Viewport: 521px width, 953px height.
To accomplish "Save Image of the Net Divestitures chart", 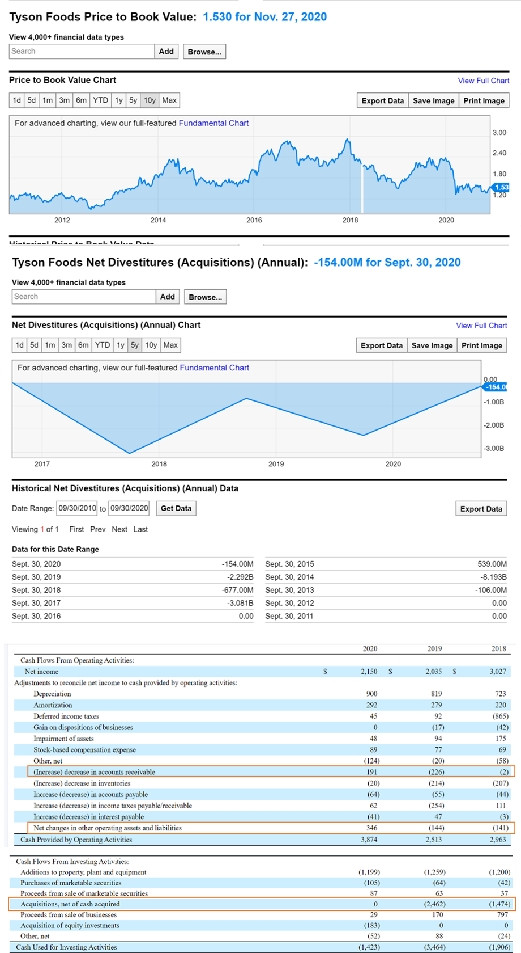I will (x=432, y=345).
